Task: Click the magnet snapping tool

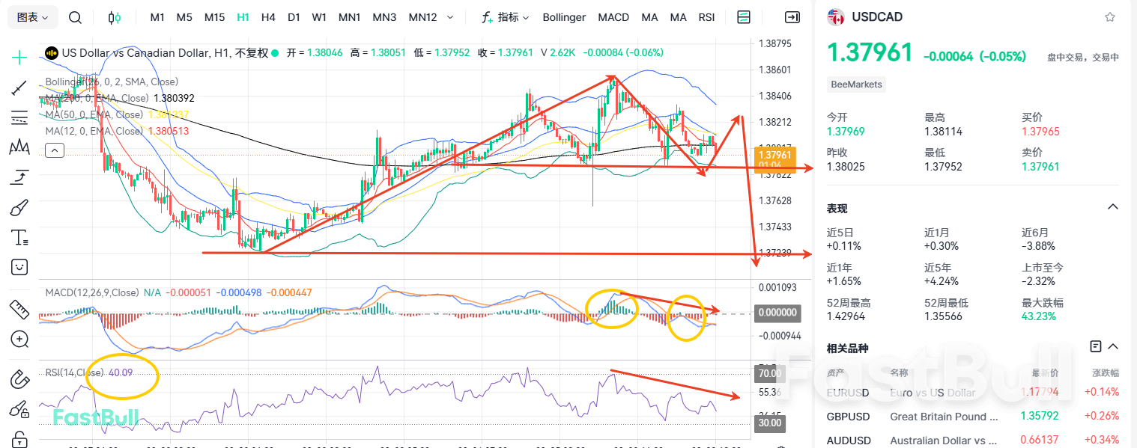Action: point(19,378)
